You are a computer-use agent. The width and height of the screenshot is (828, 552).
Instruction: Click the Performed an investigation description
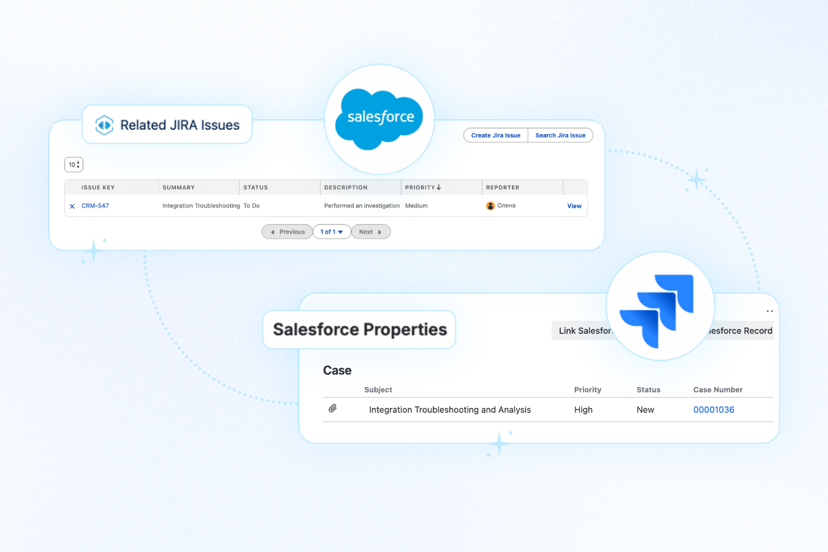click(362, 206)
